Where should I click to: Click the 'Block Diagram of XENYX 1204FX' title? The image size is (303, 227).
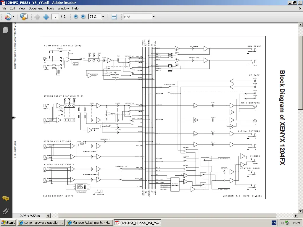(x=282, y=118)
